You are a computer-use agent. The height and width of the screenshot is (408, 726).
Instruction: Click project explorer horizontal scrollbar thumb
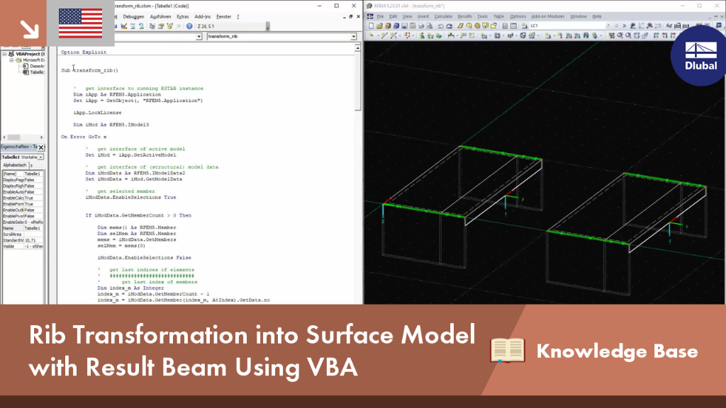pos(14,137)
